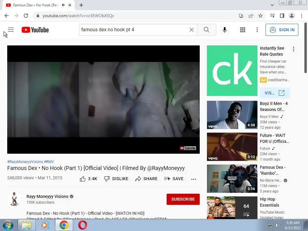Open the YouTube apps grid

[x=243, y=30]
